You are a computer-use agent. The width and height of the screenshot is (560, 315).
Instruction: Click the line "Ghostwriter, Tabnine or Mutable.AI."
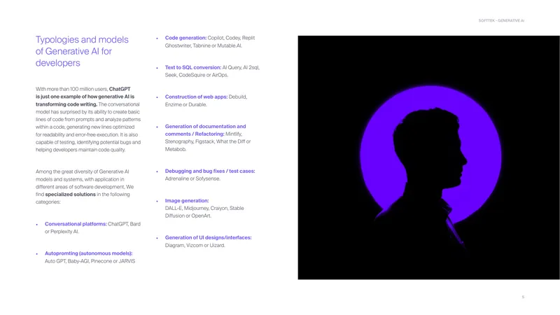click(x=204, y=45)
